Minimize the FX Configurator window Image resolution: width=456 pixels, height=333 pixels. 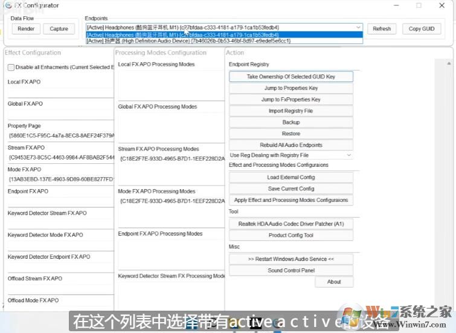396,5
